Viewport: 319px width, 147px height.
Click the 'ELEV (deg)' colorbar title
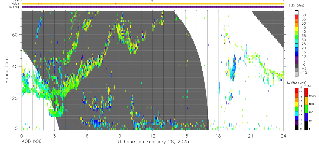click(296, 5)
